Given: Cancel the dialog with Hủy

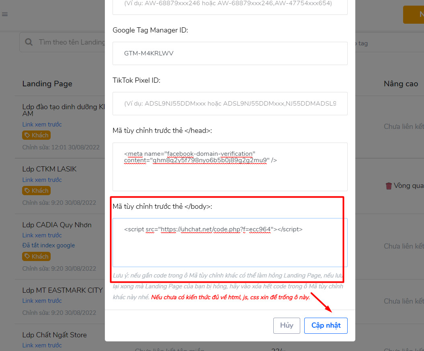Looking at the screenshot, I should (287, 325).
